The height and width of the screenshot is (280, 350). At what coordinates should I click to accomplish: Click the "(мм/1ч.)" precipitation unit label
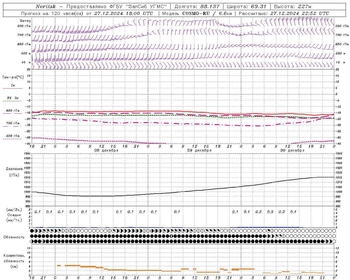pos(14,220)
